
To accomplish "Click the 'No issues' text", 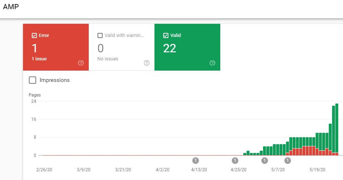I will (108, 59).
